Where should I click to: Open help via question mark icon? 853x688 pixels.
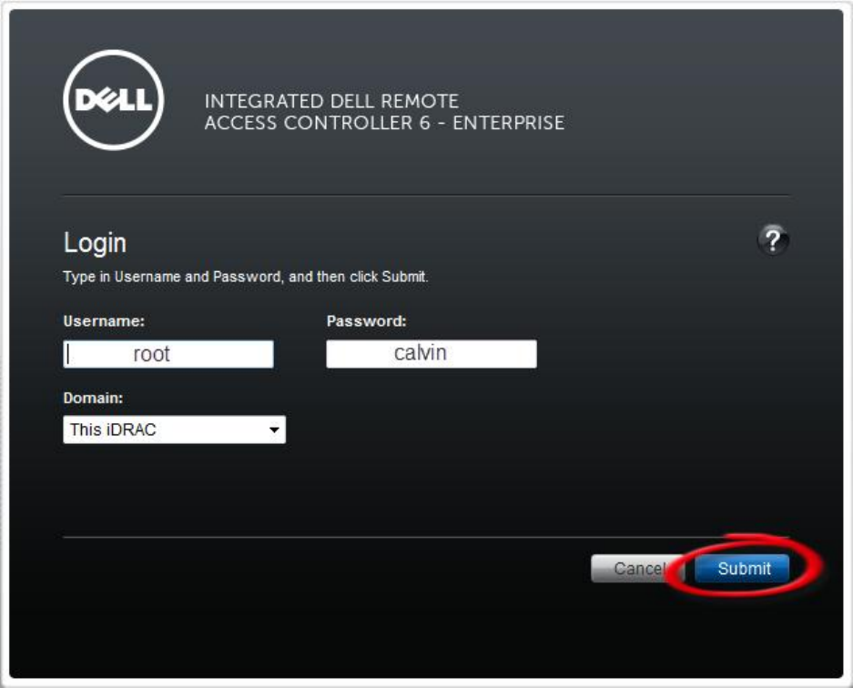coord(773,241)
